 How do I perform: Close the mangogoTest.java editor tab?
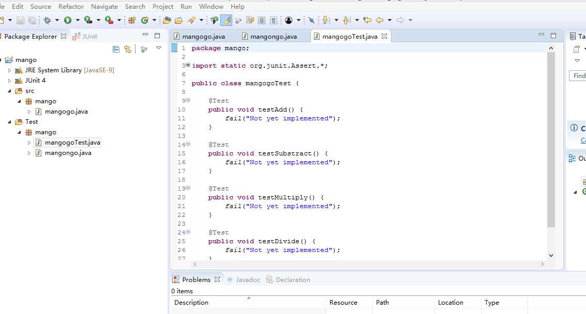(x=384, y=36)
